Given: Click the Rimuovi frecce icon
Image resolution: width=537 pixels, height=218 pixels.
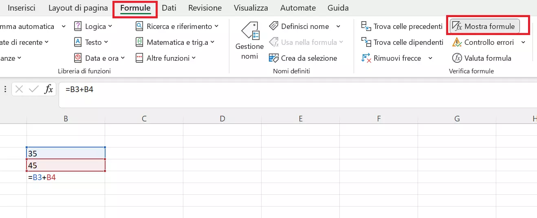Looking at the screenshot, I should [x=366, y=58].
